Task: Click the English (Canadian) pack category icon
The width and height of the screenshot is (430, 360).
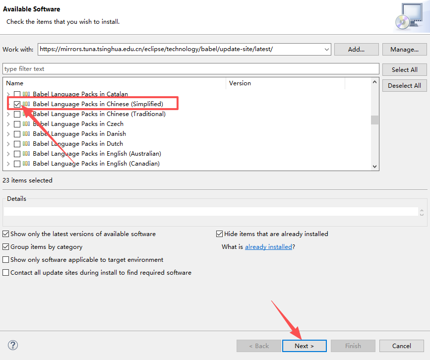Action: [x=26, y=164]
